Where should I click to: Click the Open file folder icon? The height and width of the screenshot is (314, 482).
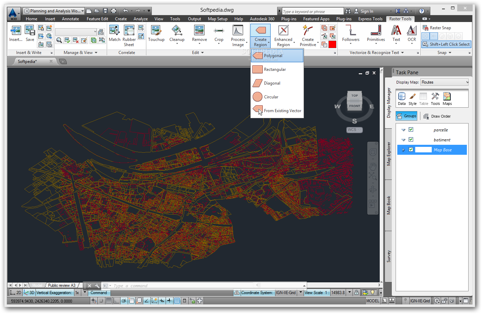97,11
